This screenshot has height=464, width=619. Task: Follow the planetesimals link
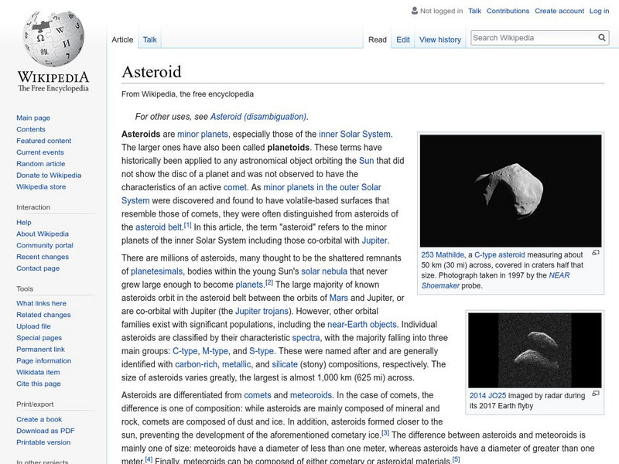[x=156, y=271]
